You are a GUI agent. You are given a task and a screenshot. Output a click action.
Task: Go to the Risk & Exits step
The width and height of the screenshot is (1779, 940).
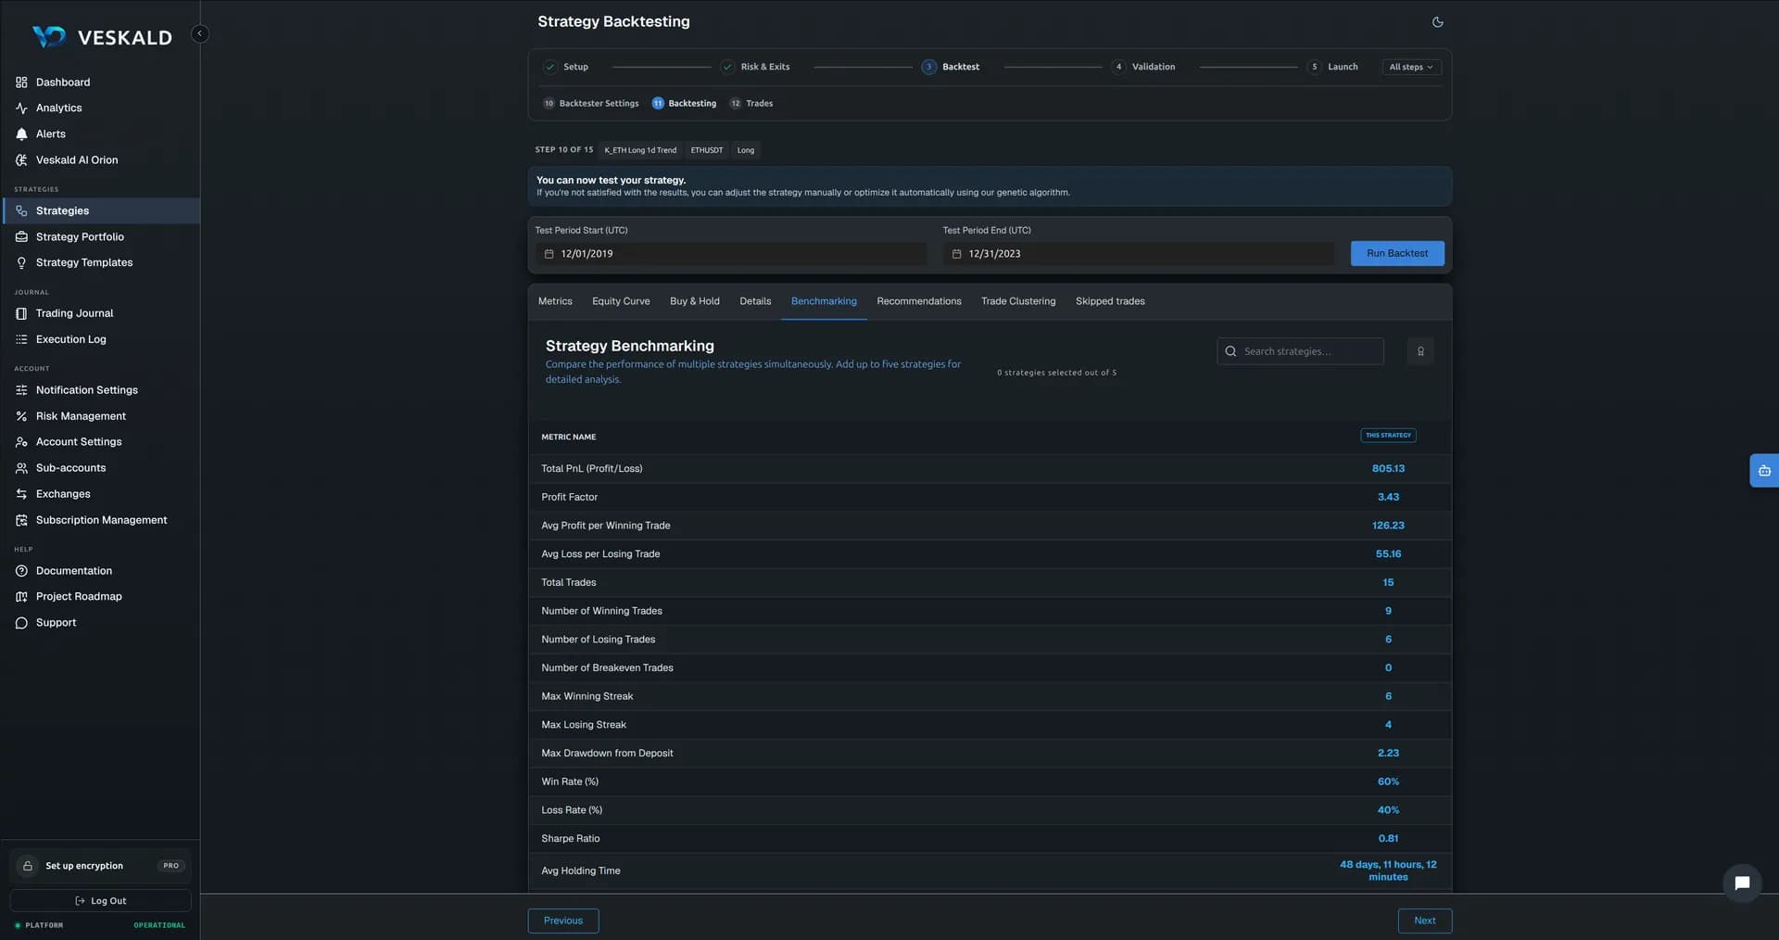point(755,67)
